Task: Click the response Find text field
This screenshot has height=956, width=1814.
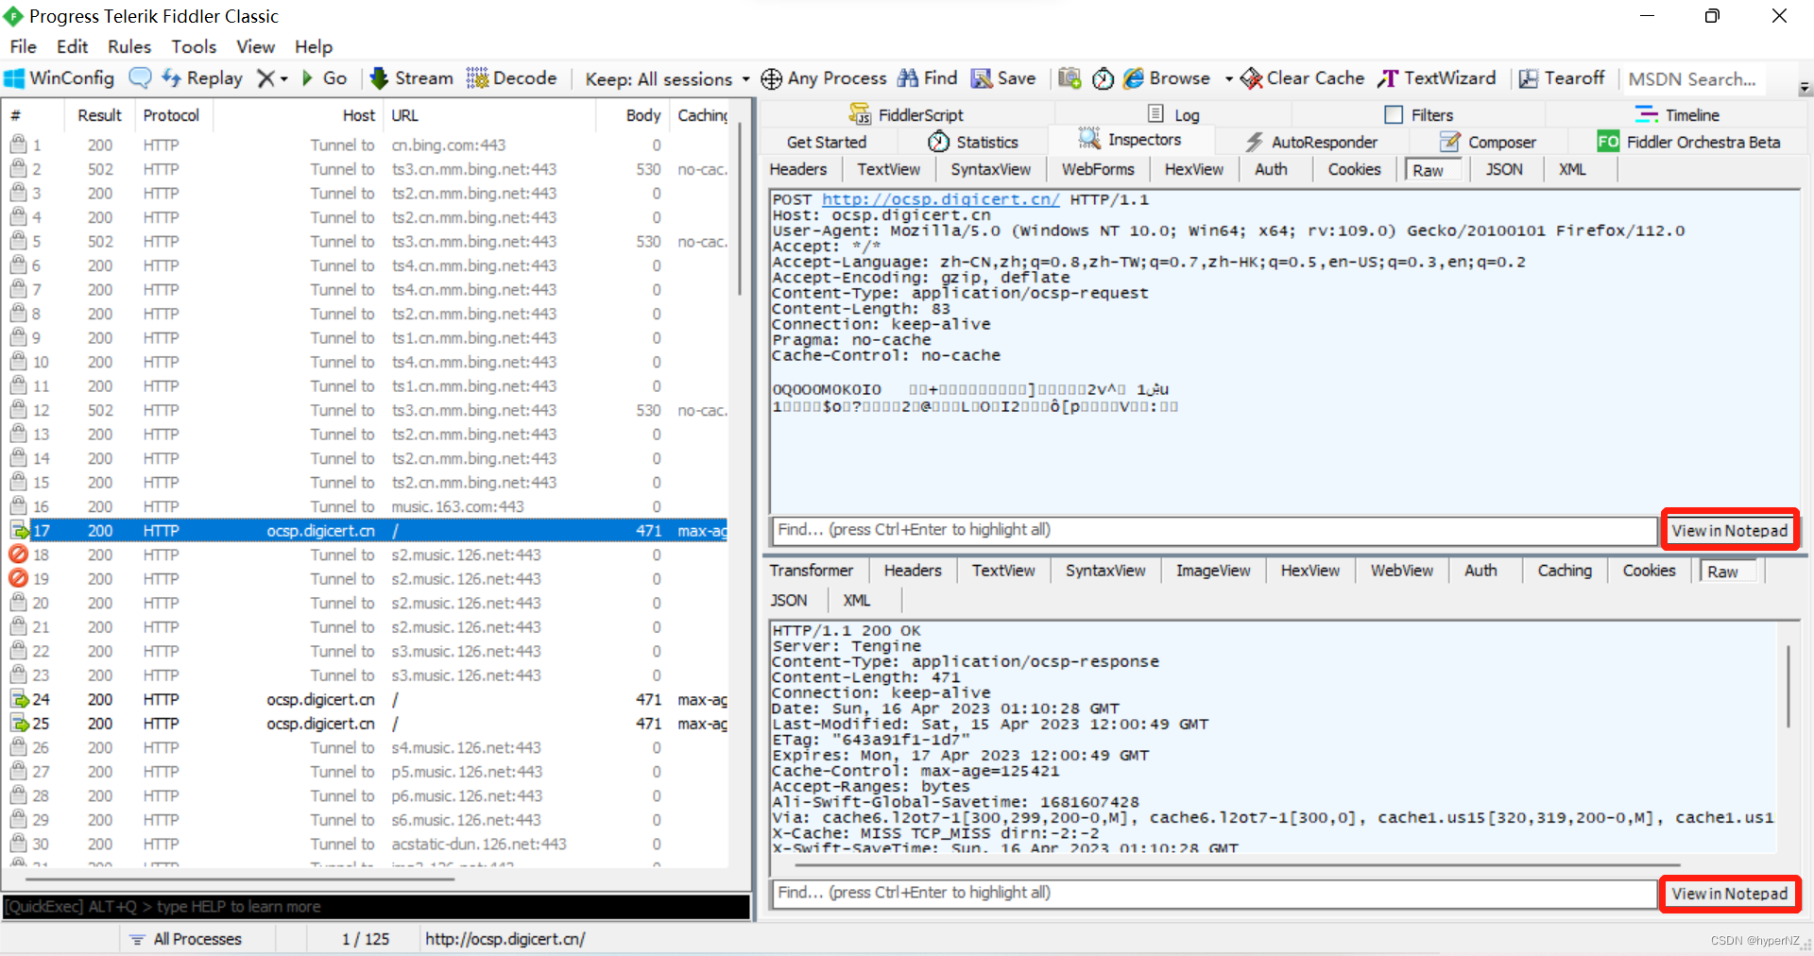Action: pyautogui.click(x=1215, y=893)
